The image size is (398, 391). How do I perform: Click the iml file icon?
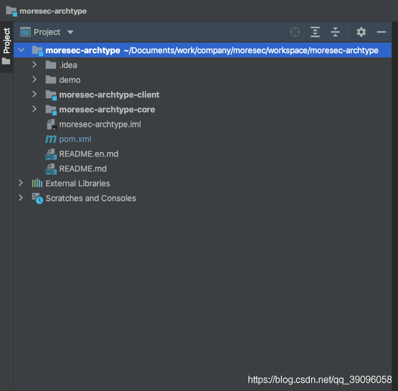point(51,124)
